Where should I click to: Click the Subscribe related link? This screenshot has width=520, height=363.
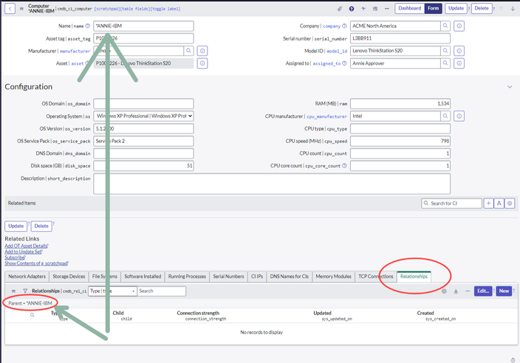(x=15, y=257)
